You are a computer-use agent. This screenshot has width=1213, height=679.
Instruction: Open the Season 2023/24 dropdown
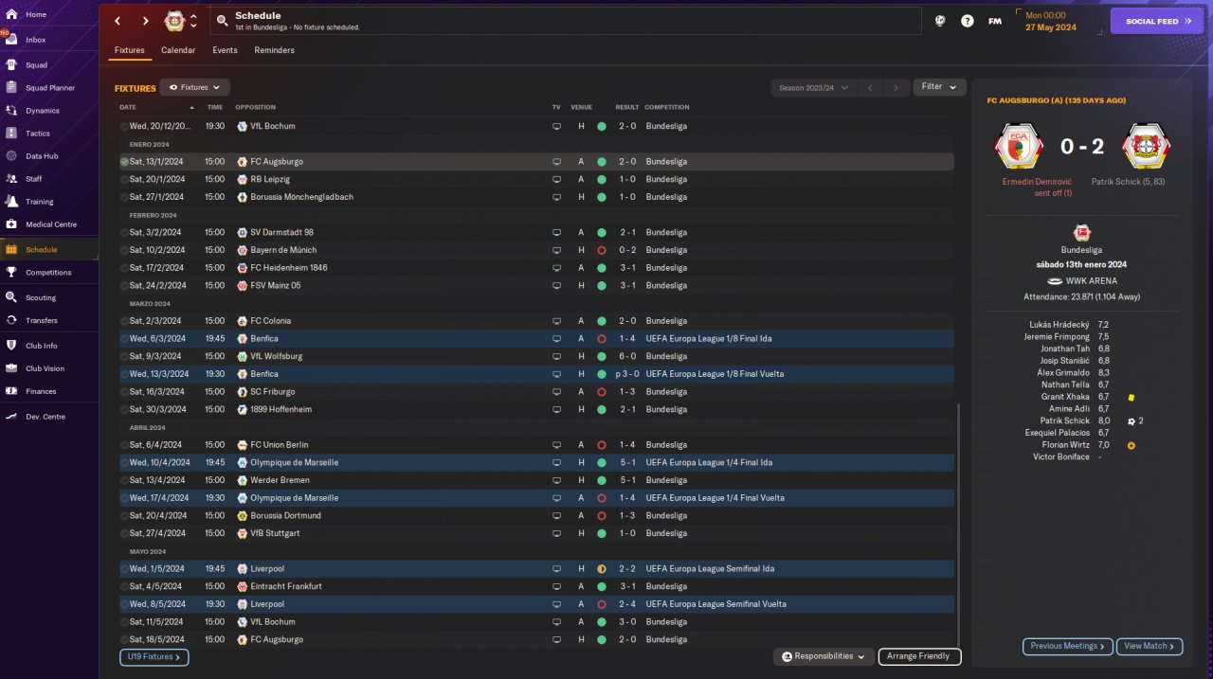(813, 88)
